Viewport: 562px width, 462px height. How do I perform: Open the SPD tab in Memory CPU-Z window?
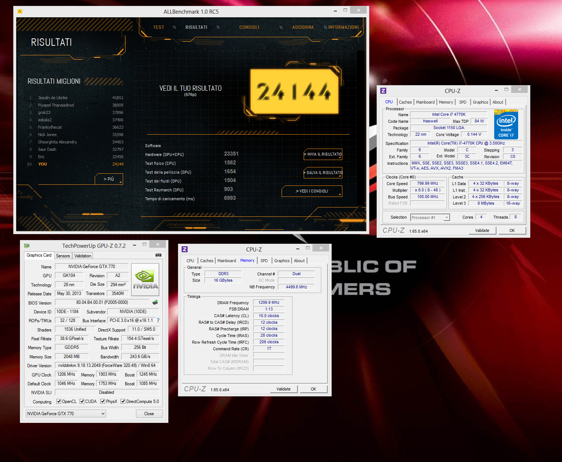tap(264, 261)
